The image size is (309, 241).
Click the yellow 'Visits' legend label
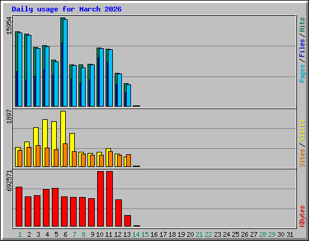pyautogui.click(x=302, y=131)
